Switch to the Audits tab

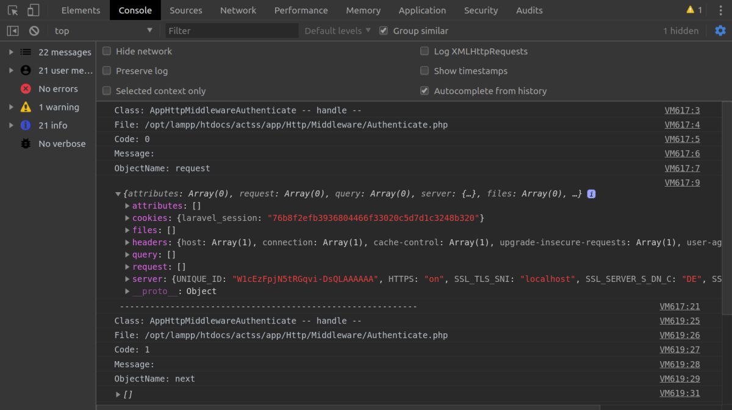[x=529, y=10]
